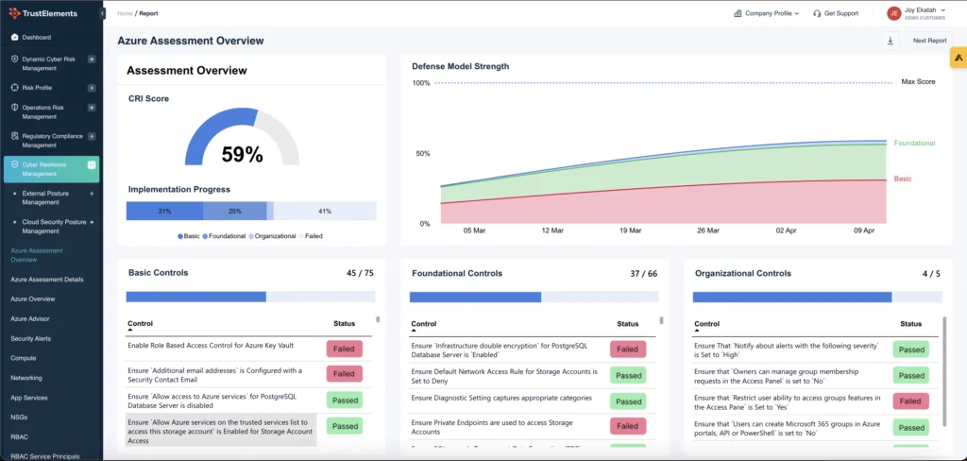Collapse the sidebar with the arrow icon
967x461 pixels.
tap(102, 13)
